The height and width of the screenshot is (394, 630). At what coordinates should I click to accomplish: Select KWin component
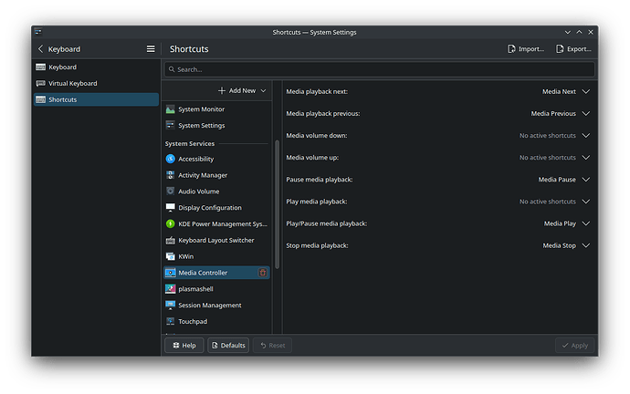[x=216, y=256]
